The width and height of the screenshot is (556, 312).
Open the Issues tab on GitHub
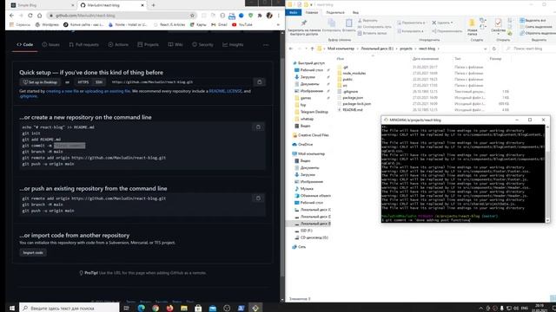(x=50, y=44)
